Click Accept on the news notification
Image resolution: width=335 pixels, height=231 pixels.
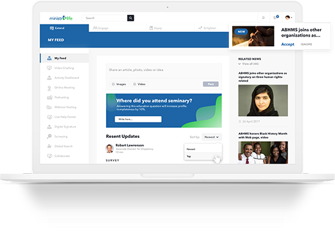[x=287, y=44]
